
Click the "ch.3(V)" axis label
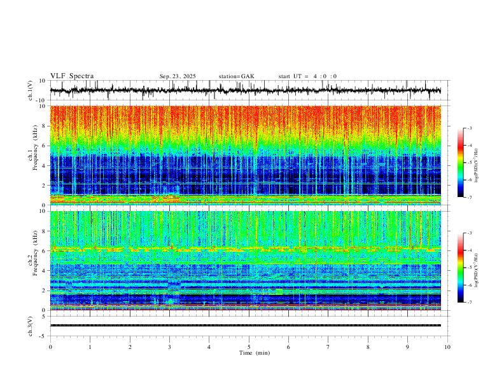coord(31,326)
